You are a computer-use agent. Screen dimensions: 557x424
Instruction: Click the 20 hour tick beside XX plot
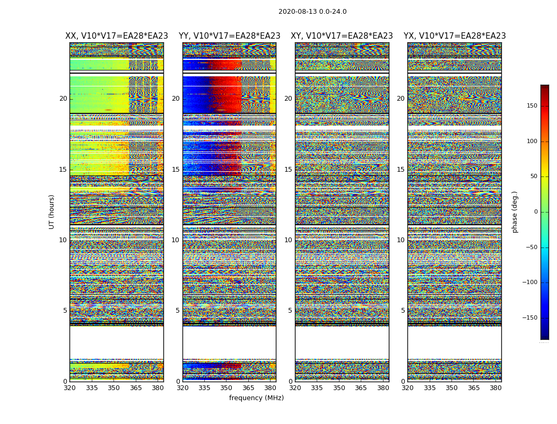[x=63, y=99]
